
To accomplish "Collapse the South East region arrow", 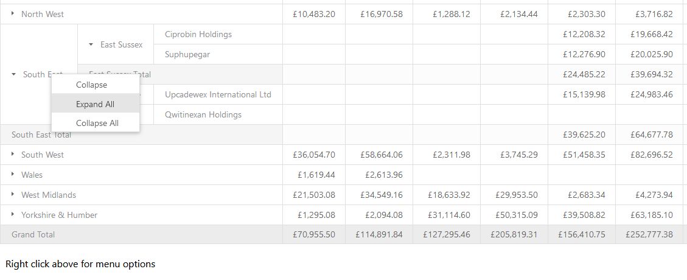I will [15, 74].
